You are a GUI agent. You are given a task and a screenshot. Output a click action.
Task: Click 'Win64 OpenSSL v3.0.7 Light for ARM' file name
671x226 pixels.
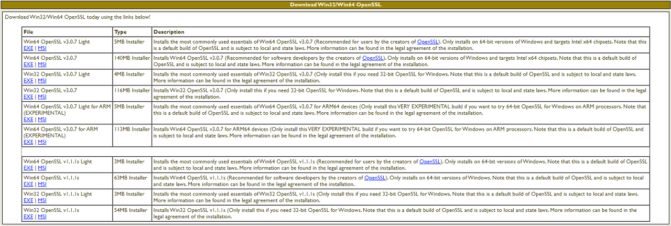67,106
